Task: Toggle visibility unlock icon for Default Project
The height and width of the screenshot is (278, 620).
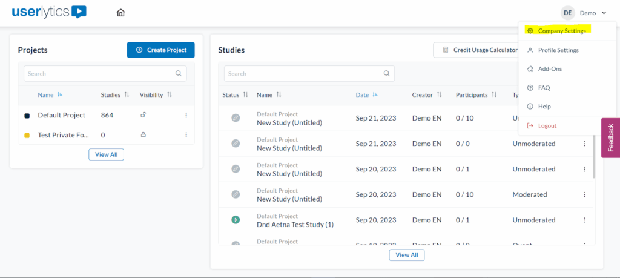Action: click(143, 115)
